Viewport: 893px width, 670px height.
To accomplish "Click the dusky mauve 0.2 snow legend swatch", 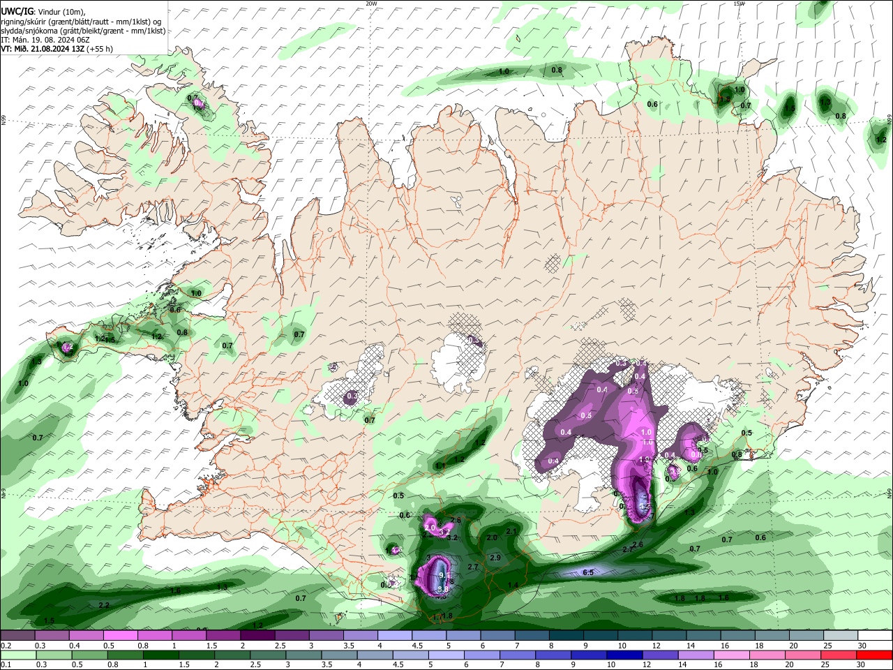I will (17, 635).
